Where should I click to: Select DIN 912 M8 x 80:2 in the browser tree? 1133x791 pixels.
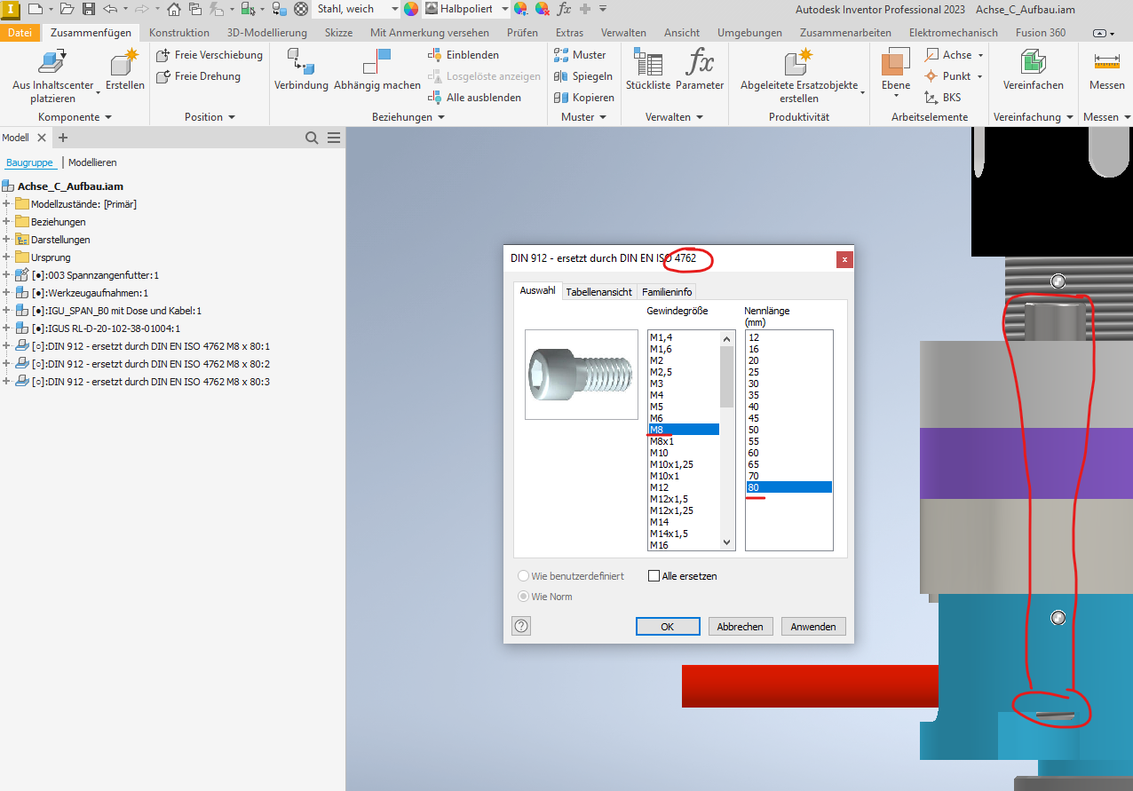[150, 364]
